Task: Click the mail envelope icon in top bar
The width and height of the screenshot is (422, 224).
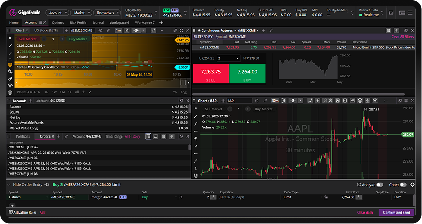Action: click(x=391, y=13)
